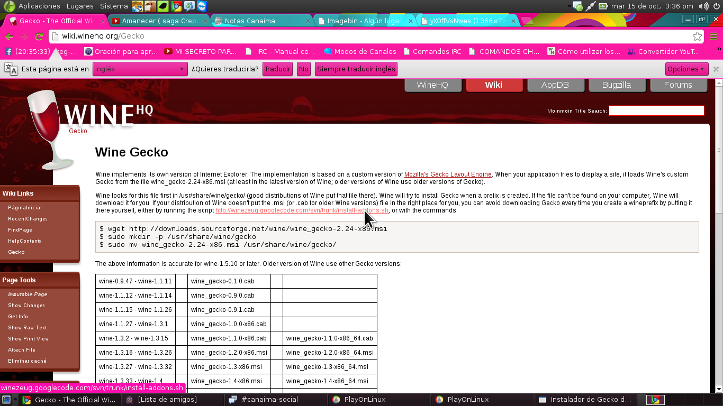This screenshot has width=723, height=406.
Task: Click the Bugzilla navigation tab
Action: pos(616,85)
